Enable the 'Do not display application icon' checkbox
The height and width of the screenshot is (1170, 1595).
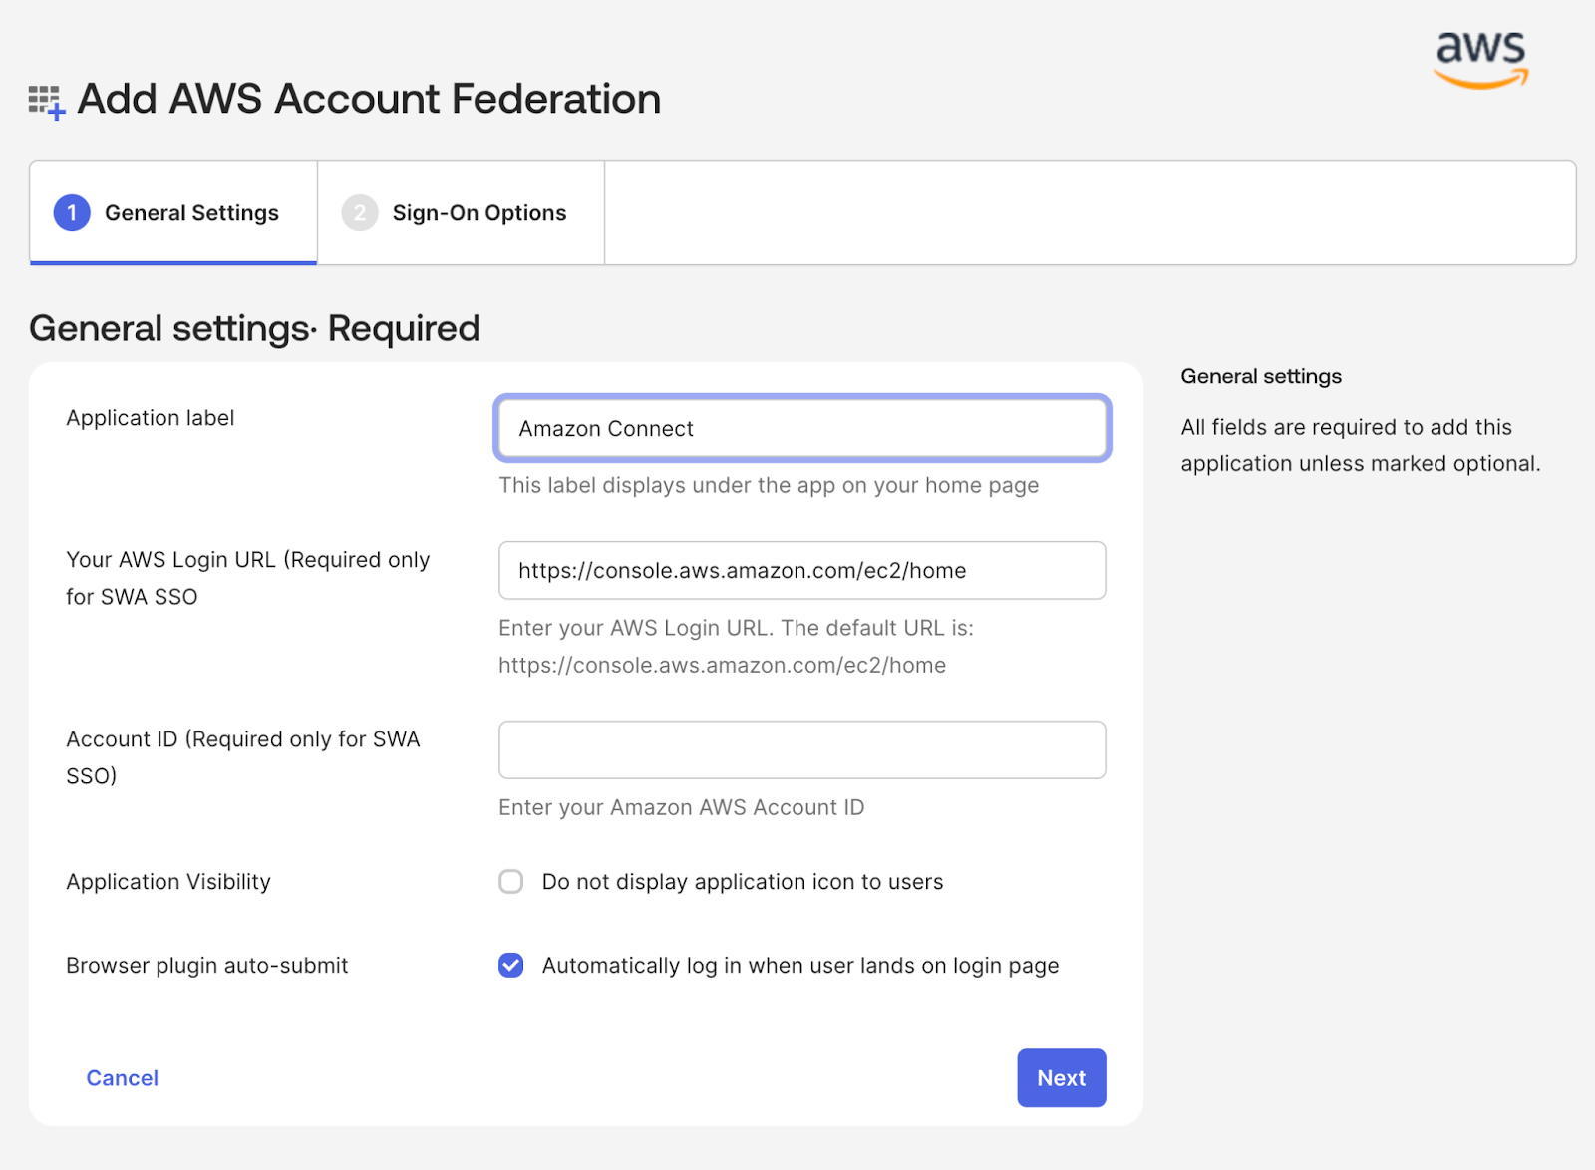click(511, 882)
